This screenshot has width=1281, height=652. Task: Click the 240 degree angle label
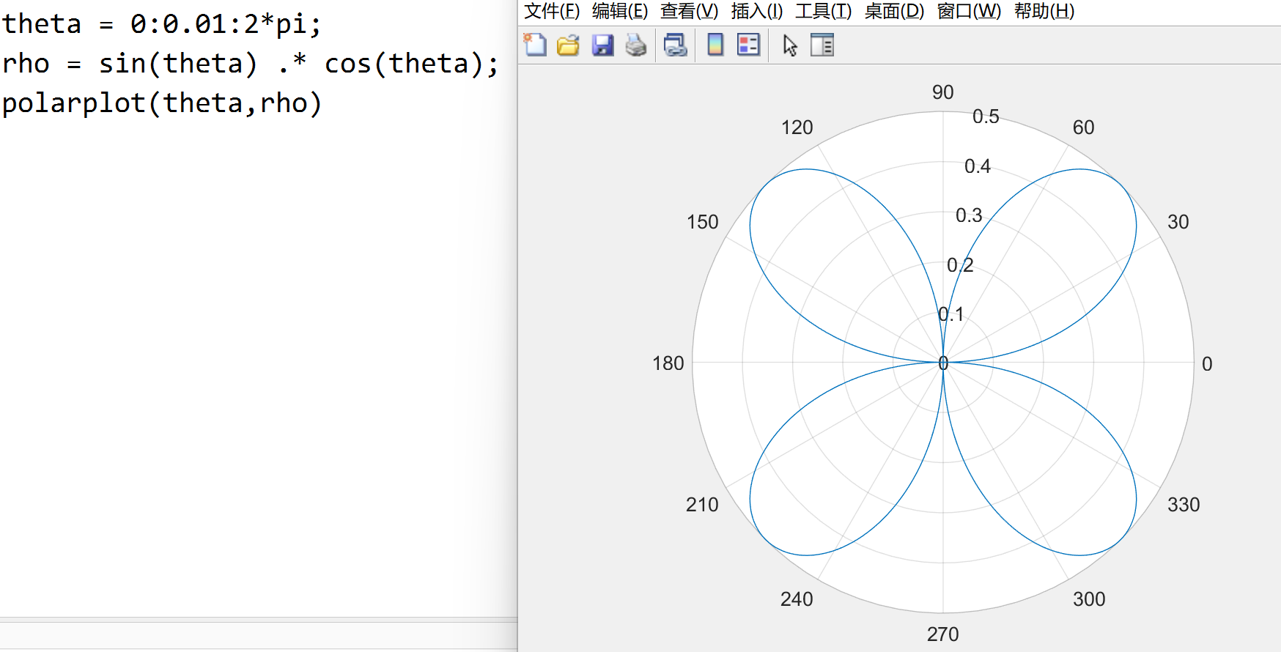797,599
